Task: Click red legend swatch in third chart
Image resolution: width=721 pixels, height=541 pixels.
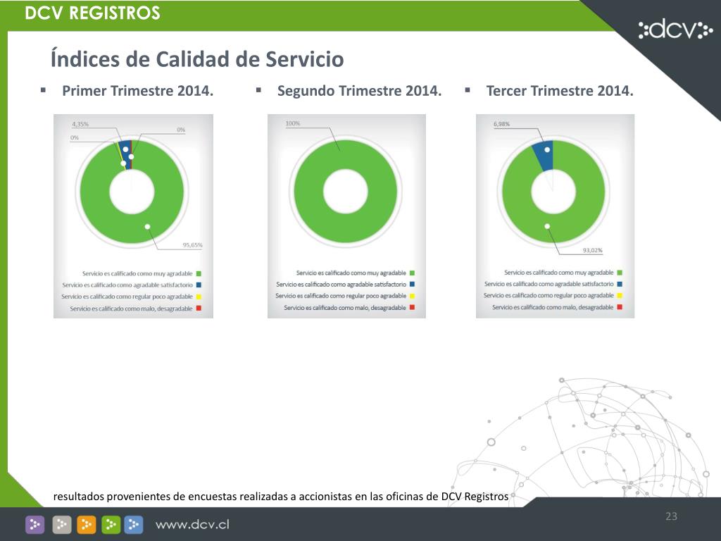Action: click(620, 307)
